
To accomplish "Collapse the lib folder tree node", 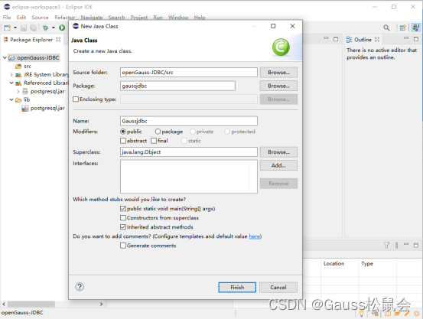I will coord(11,99).
